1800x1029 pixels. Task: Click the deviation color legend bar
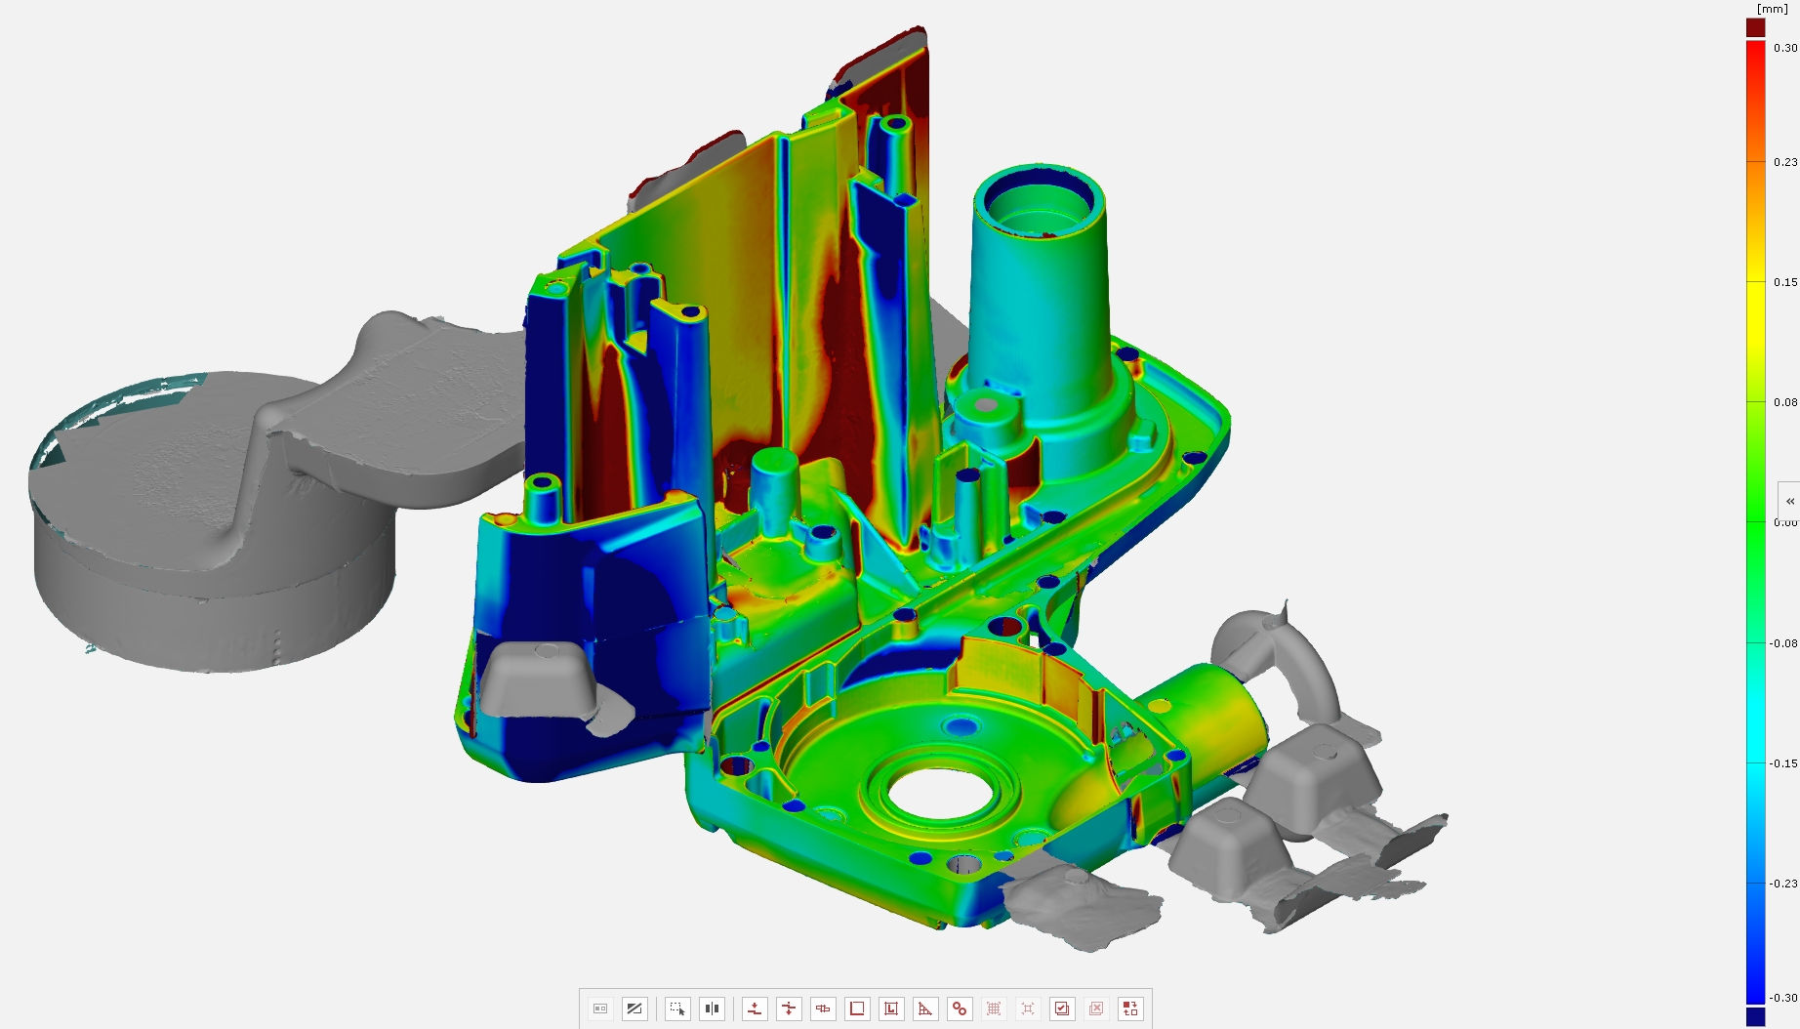[1755, 522]
